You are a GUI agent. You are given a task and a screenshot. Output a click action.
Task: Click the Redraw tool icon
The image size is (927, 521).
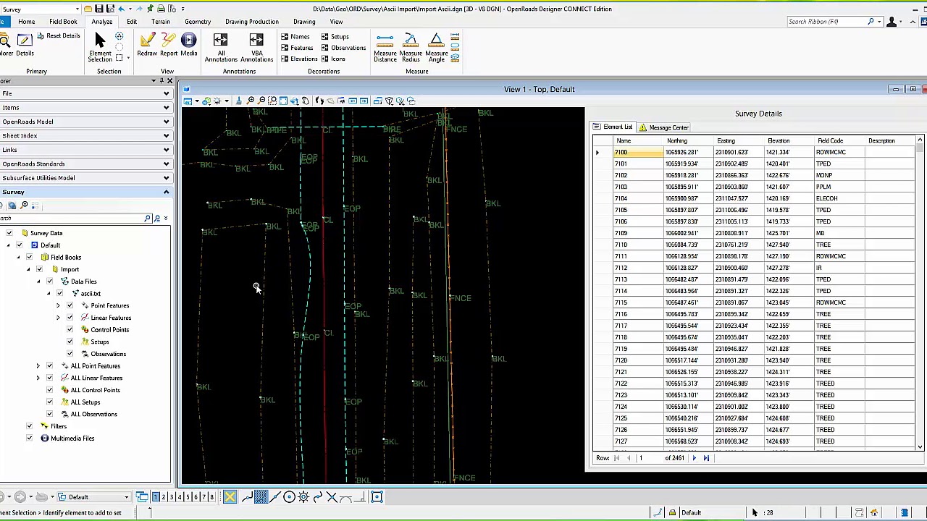tap(147, 41)
